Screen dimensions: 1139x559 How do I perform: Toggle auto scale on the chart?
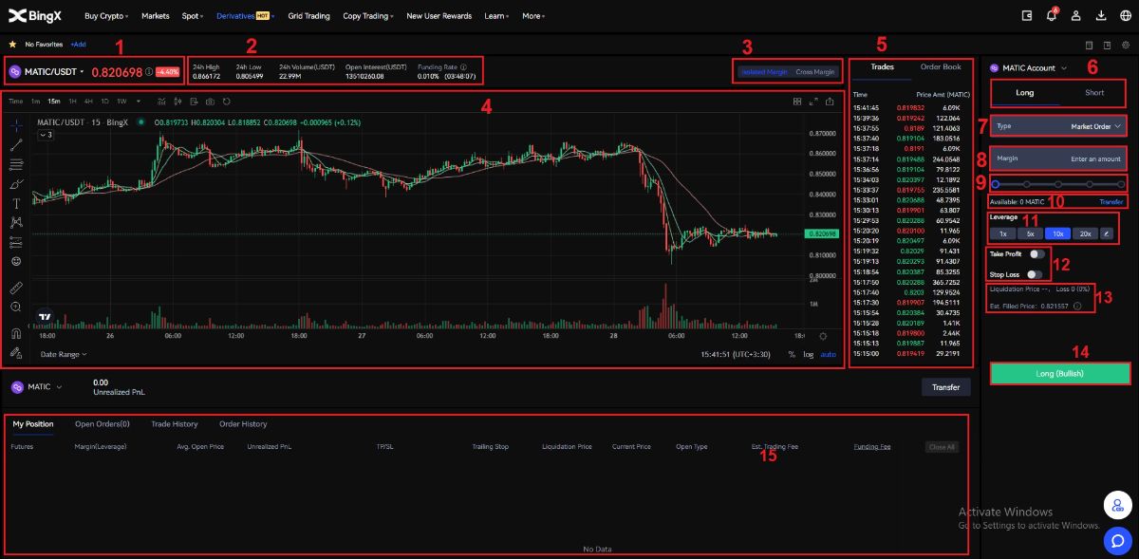pyautogui.click(x=829, y=354)
